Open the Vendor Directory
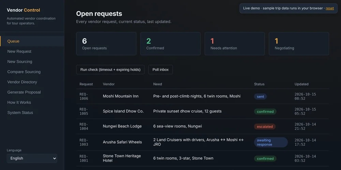 coord(32,82)
